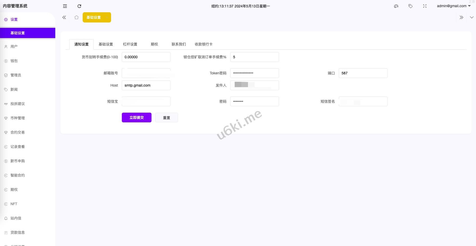Click the refresh page icon

click(x=79, y=6)
